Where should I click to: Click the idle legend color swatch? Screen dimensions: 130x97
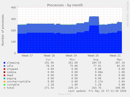pos(4,66)
